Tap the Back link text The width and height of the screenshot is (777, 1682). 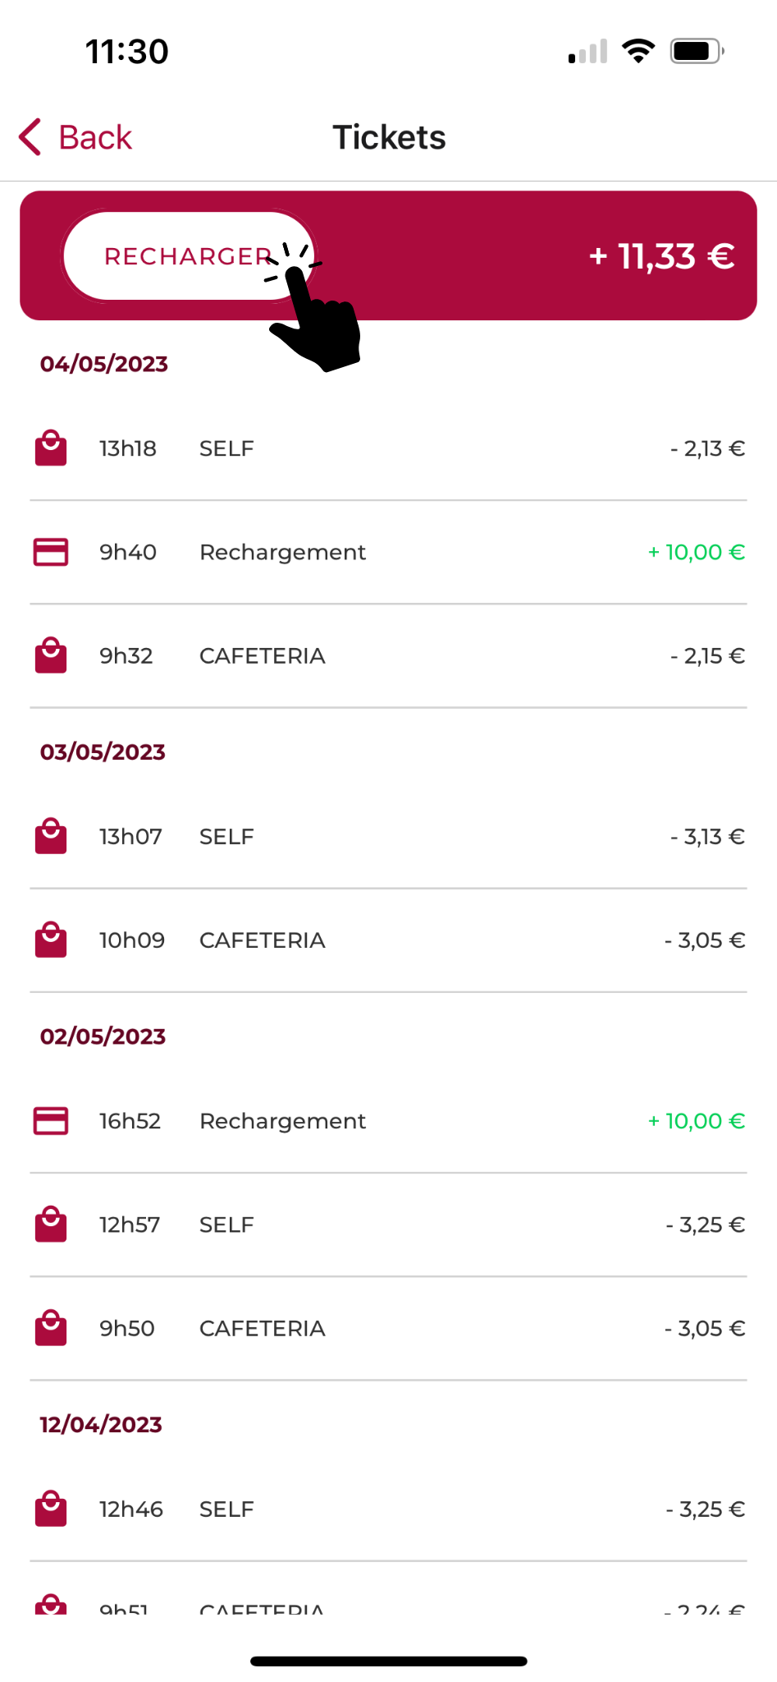[x=95, y=137]
